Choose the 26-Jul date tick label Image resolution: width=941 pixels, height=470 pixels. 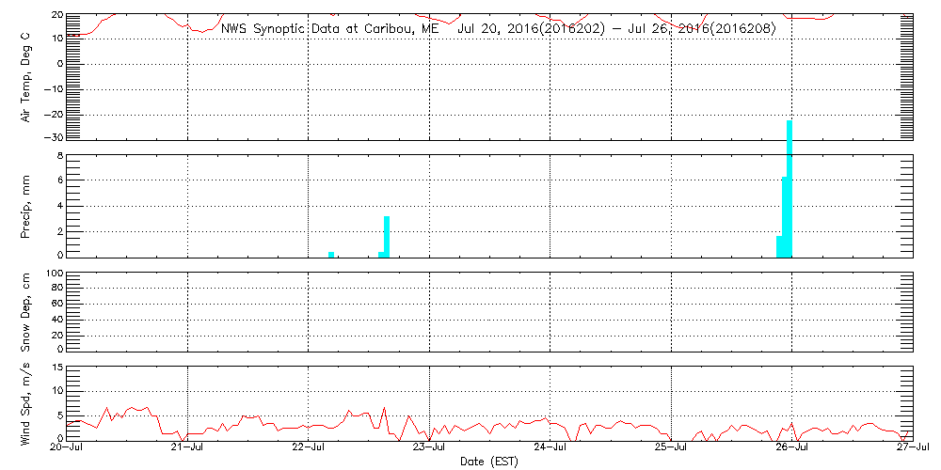(x=790, y=448)
